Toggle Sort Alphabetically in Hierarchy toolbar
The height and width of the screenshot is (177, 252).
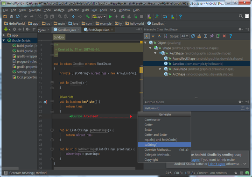[166, 36]
